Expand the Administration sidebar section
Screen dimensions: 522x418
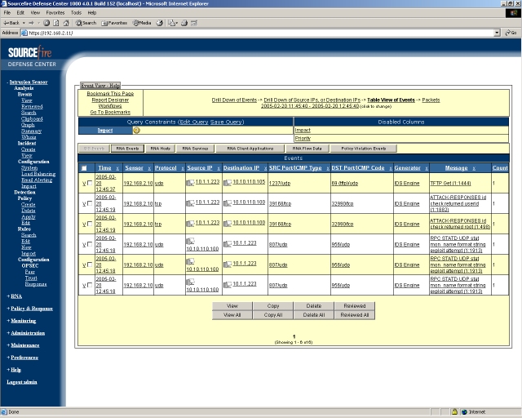coord(28,333)
